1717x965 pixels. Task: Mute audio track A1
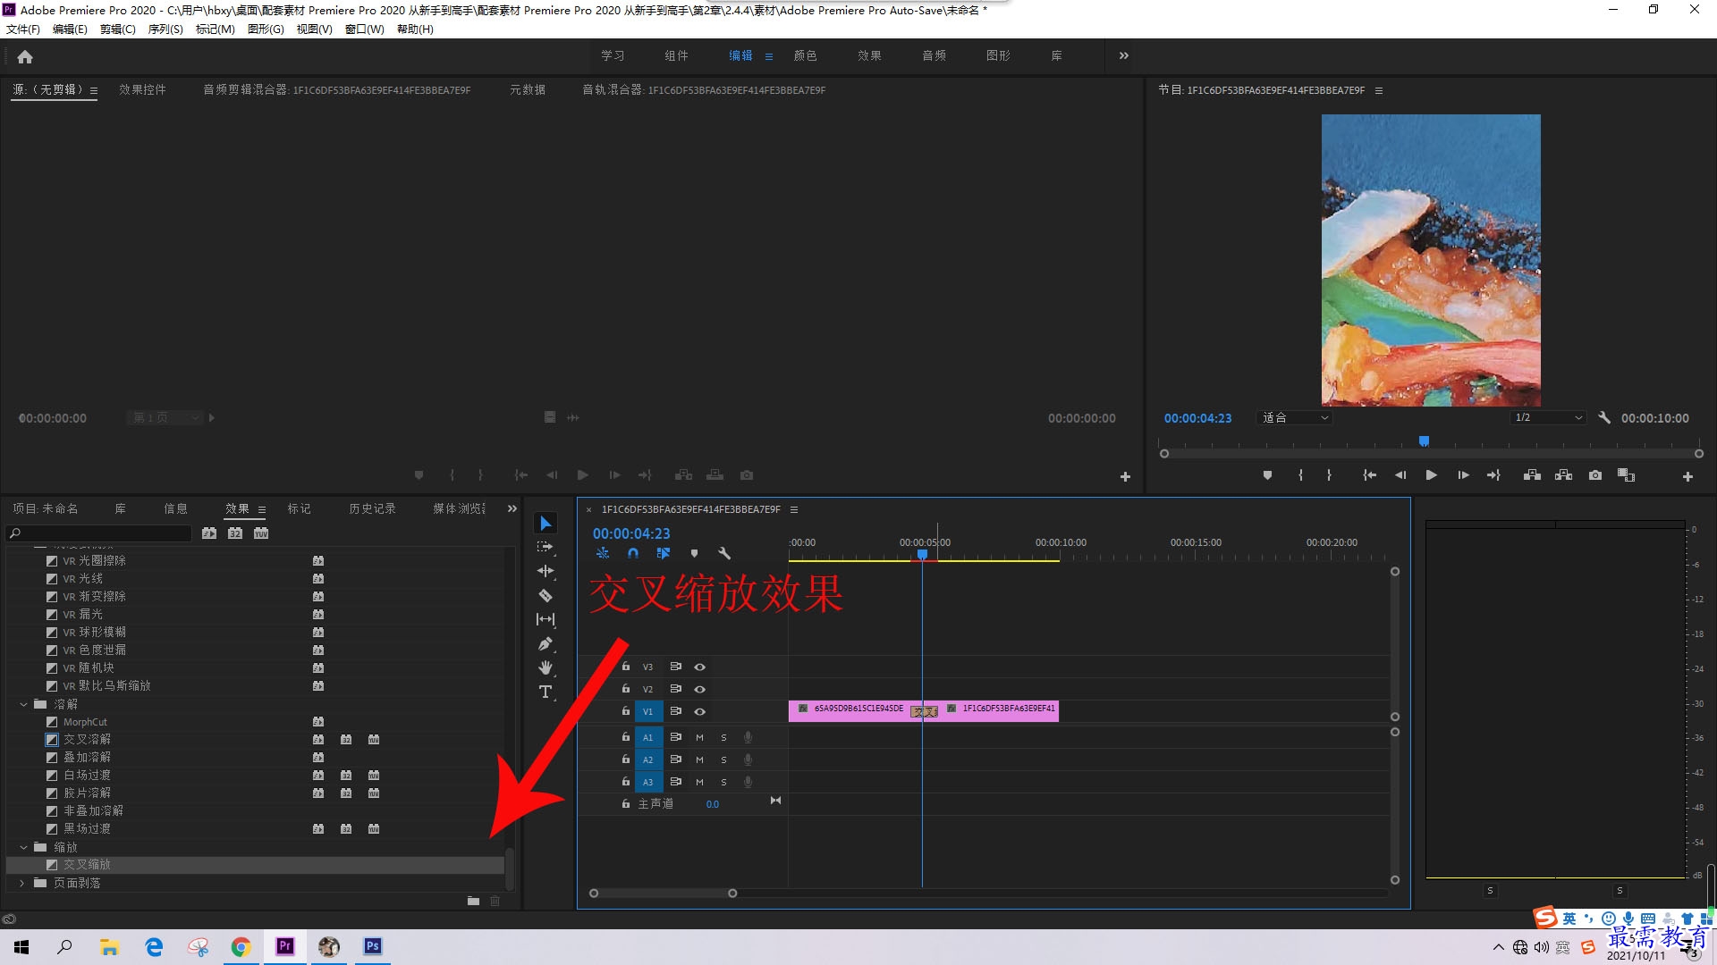[699, 737]
